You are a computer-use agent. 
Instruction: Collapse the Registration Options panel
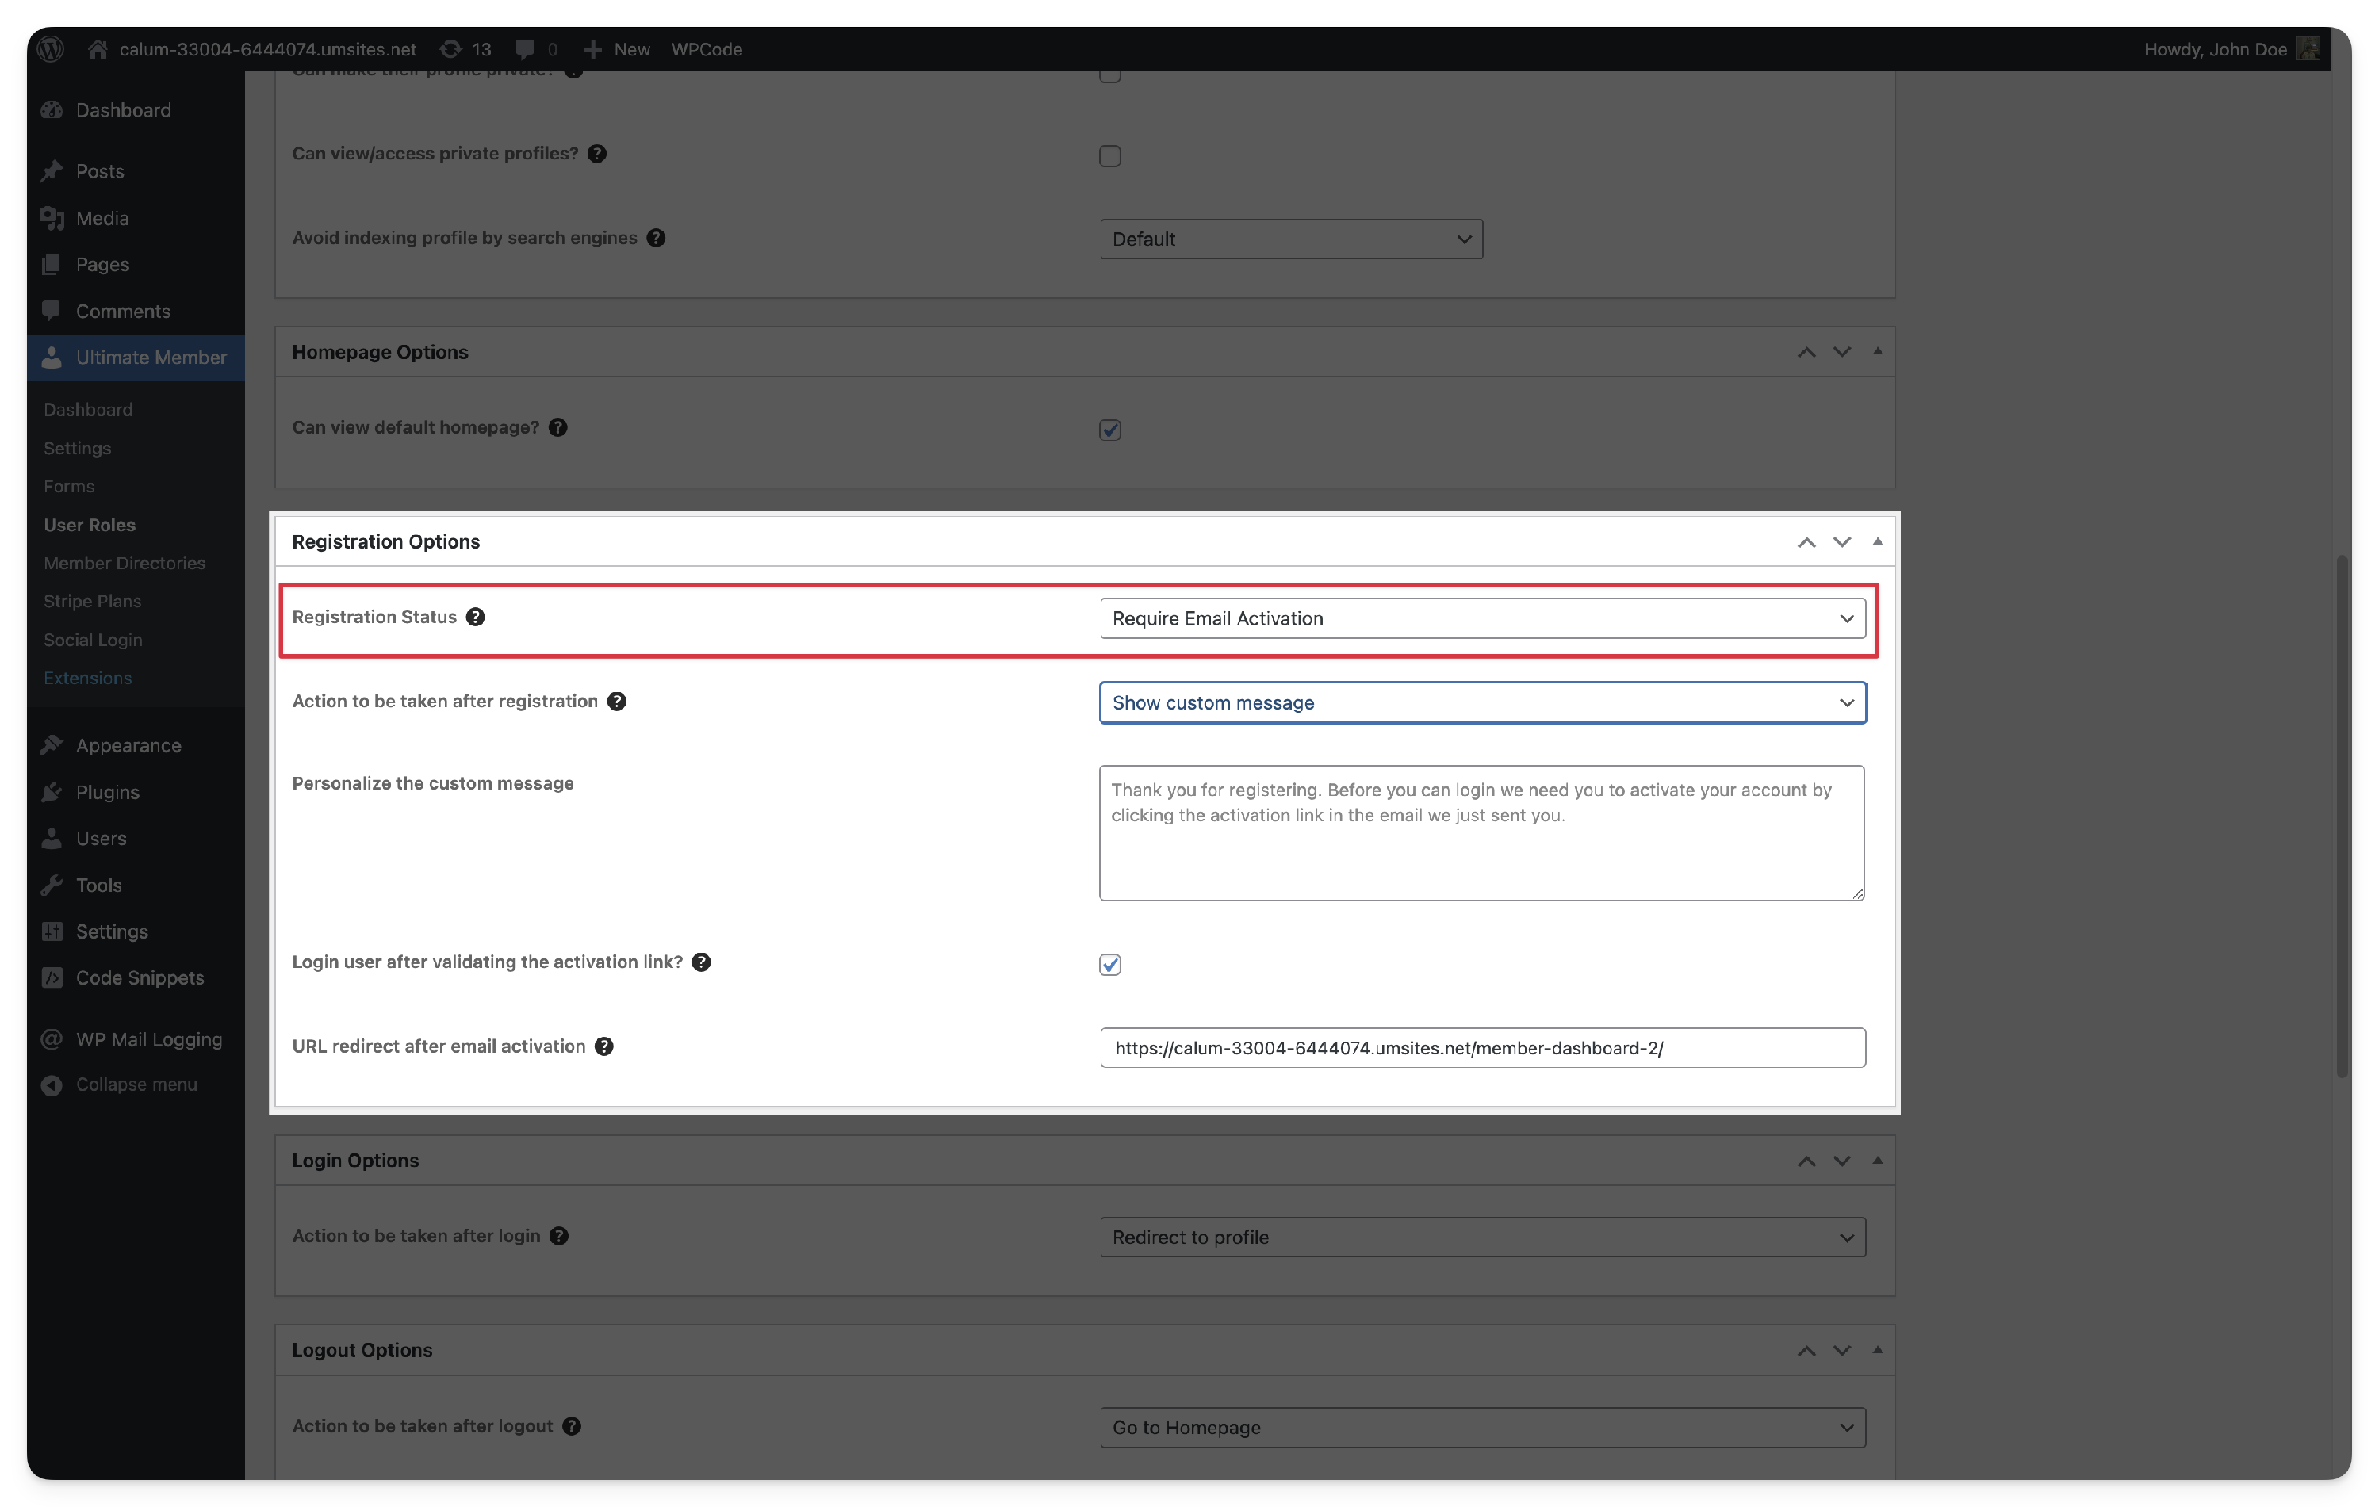tap(1877, 541)
